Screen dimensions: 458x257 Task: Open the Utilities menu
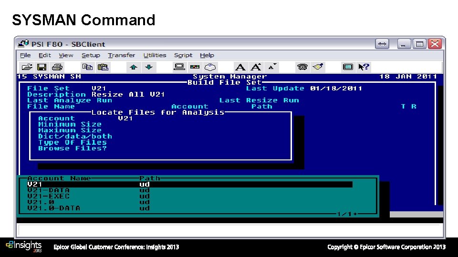(x=155, y=55)
